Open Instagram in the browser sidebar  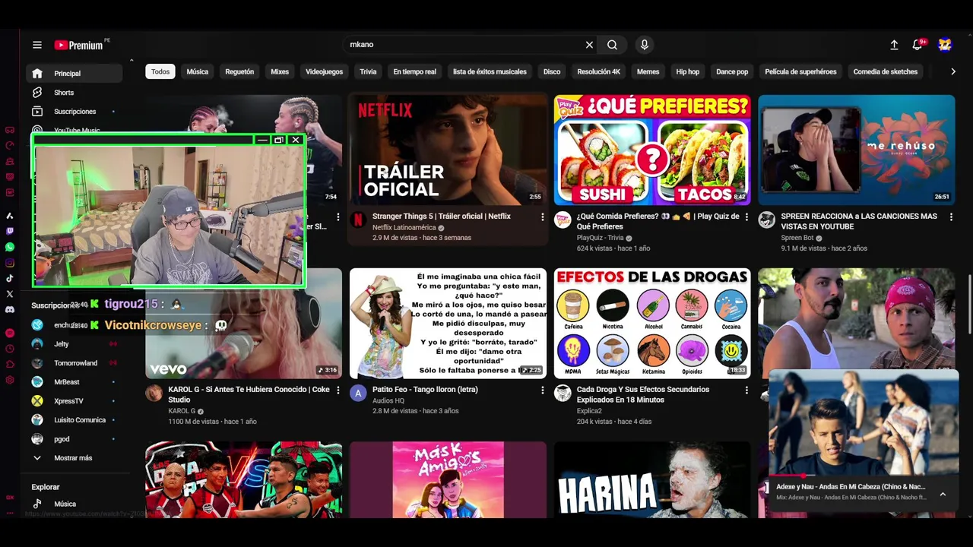tap(10, 263)
